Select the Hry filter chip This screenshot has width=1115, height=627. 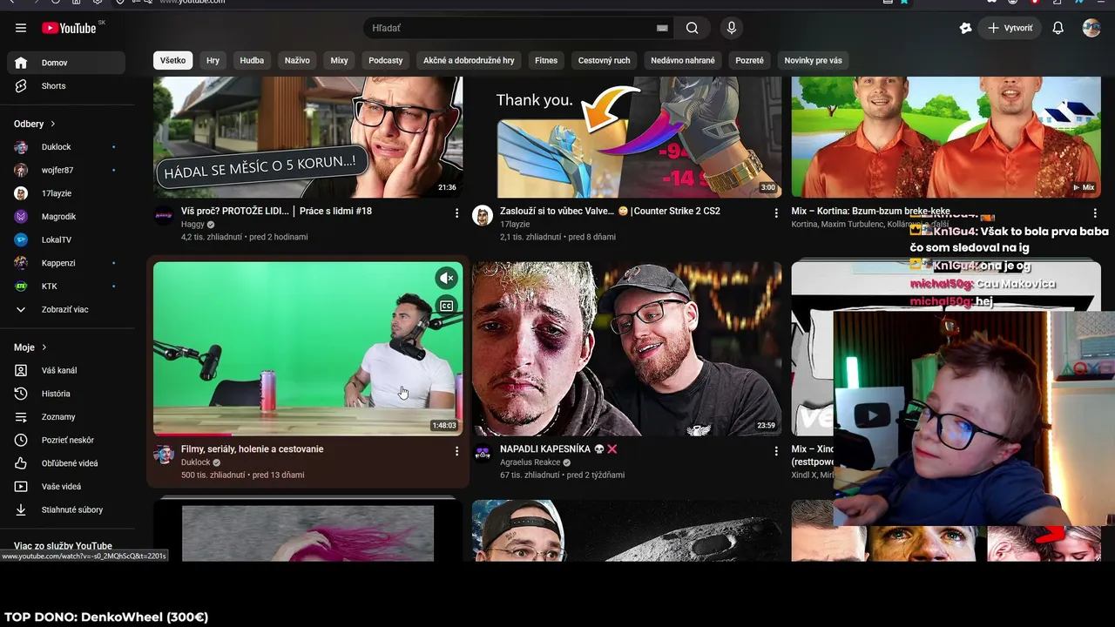[213, 60]
